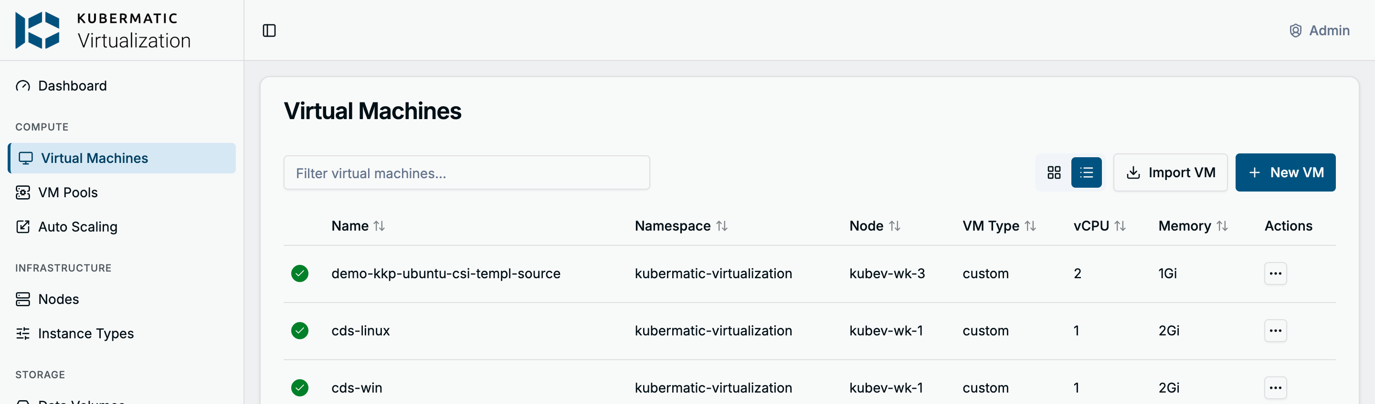Switch to grid view layout
Screen dimensions: 1375x404
coord(1054,172)
